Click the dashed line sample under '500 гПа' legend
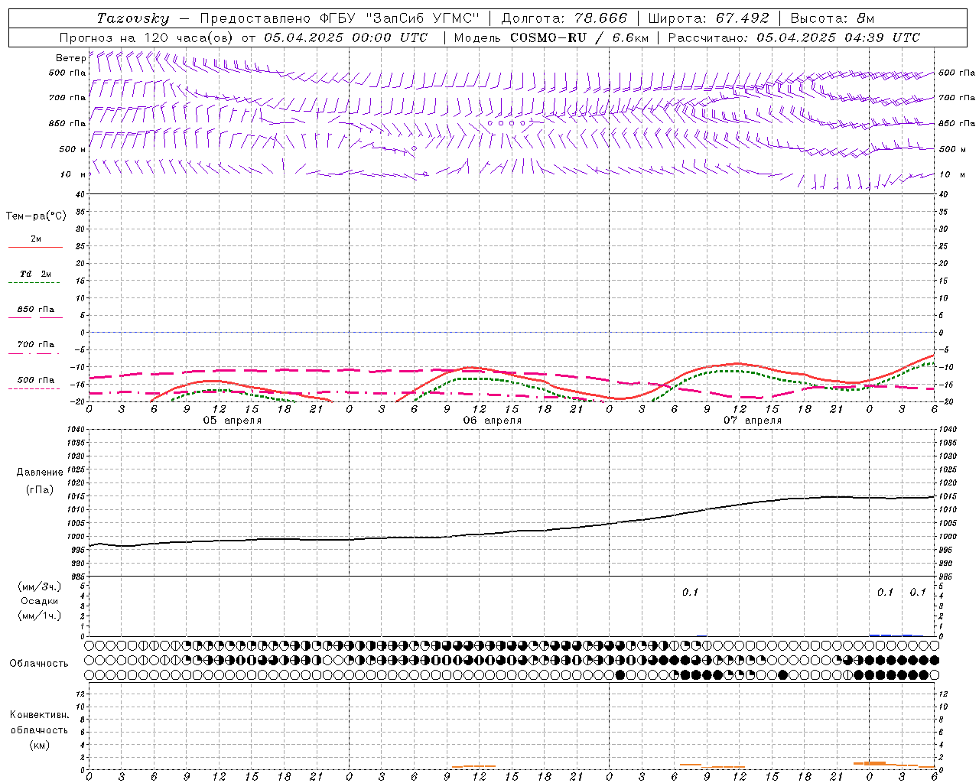Image resolution: width=979 pixels, height=783 pixels. 34,388
